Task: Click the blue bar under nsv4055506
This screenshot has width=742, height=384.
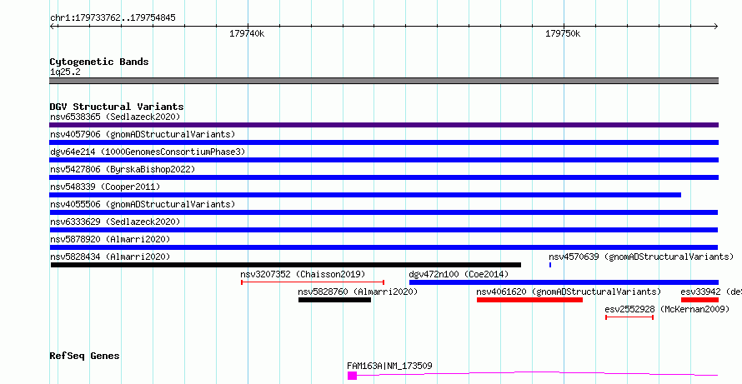Action: [384, 212]
